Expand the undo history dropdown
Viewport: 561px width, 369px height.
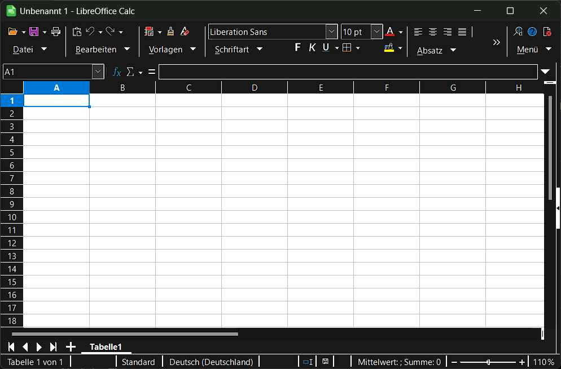point(100,32)
